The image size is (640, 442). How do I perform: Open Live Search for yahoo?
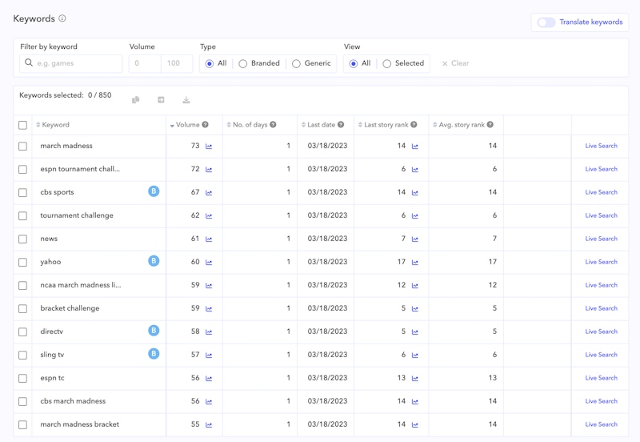tap(601, 262)
